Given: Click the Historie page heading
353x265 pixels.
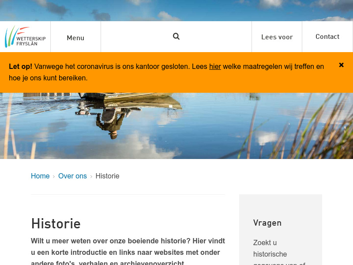Looking at the screenshot, I should [56, 224].
